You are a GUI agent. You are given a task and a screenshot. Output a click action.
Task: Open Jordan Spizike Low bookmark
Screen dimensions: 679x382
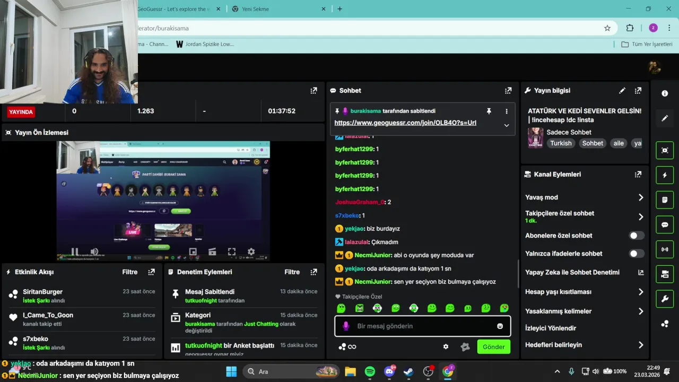point(205,44)
